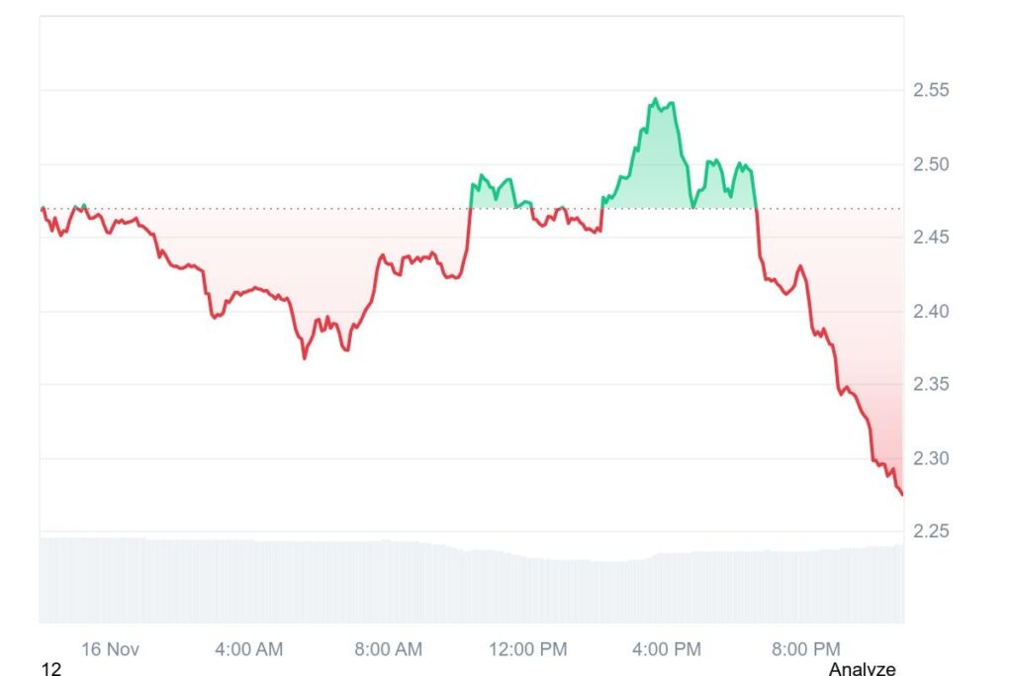Click the 2.50 price axis label
This screenshot has height=676, width=1013.
tap(931, 163)
